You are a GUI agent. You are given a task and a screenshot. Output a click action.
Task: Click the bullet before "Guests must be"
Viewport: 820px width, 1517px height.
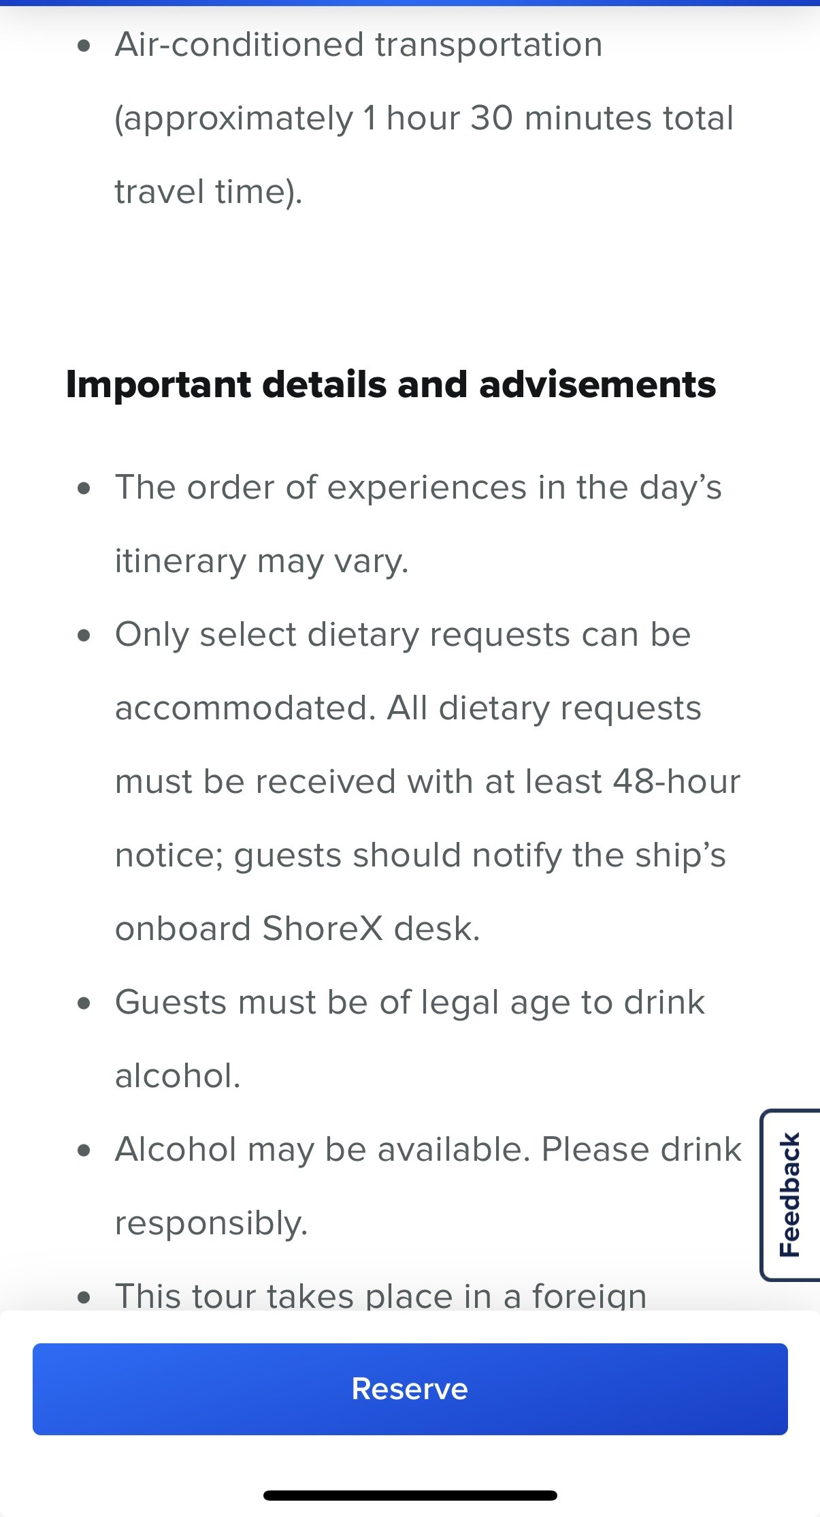pyautogui.click(x=84, y=1003)
